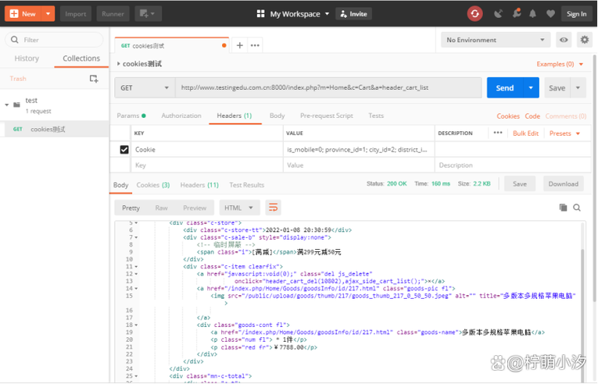The width and height of the screenshot is (598, 384).
Task: Open the GET method dropdown
Action: (x=144, y=87)
